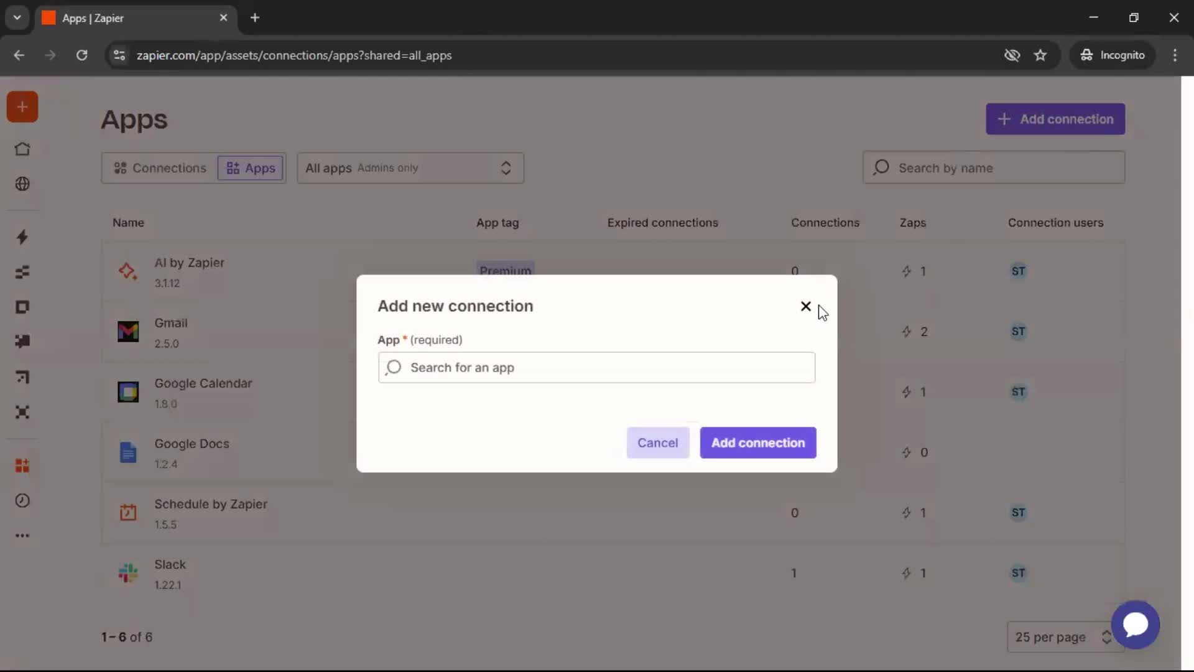Click the Gmail app name
Image resolution: width=1194 pixels, height=672 pixels.
(x=171, y=323)
